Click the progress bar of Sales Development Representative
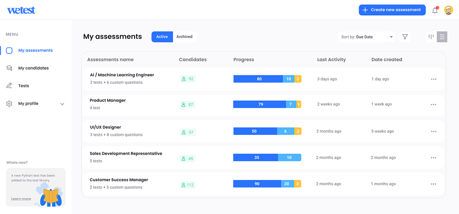459x214 pixels. click(267, 157)
